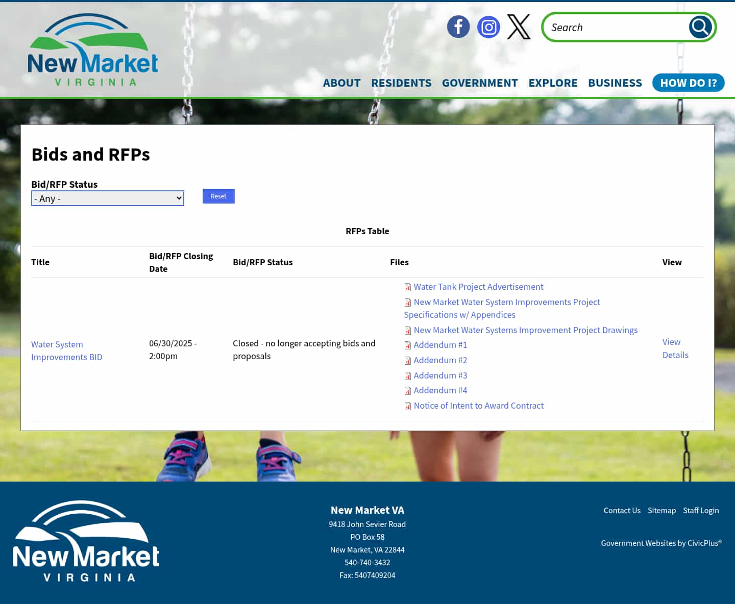Image resolution: width=735 pixels, height=604 pixels.
Task: Open Notice of Intent to Award Contract
Action: pyautogui.click(x=479, y=406)
